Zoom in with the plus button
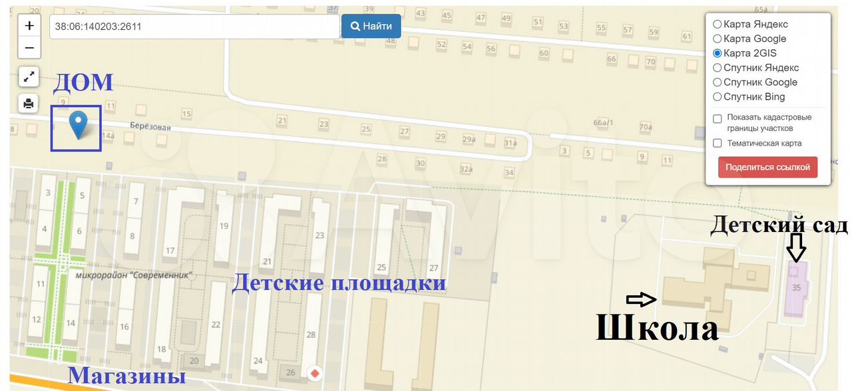Screen dimensions: 852x391 tap(29, 26)
